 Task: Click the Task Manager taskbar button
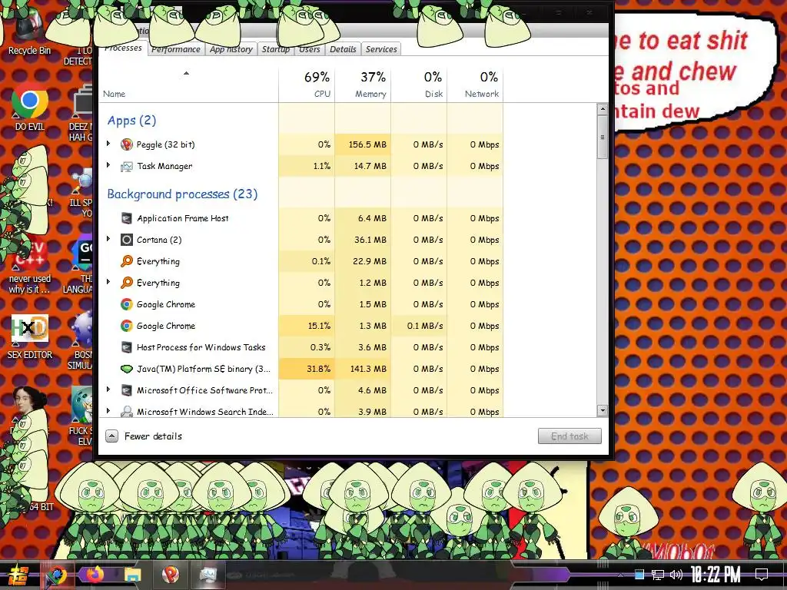tap(208, 575)
